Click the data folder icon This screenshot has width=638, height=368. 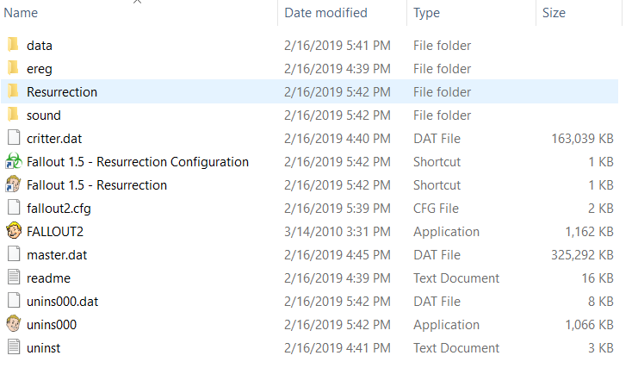(x=13, y=45)
